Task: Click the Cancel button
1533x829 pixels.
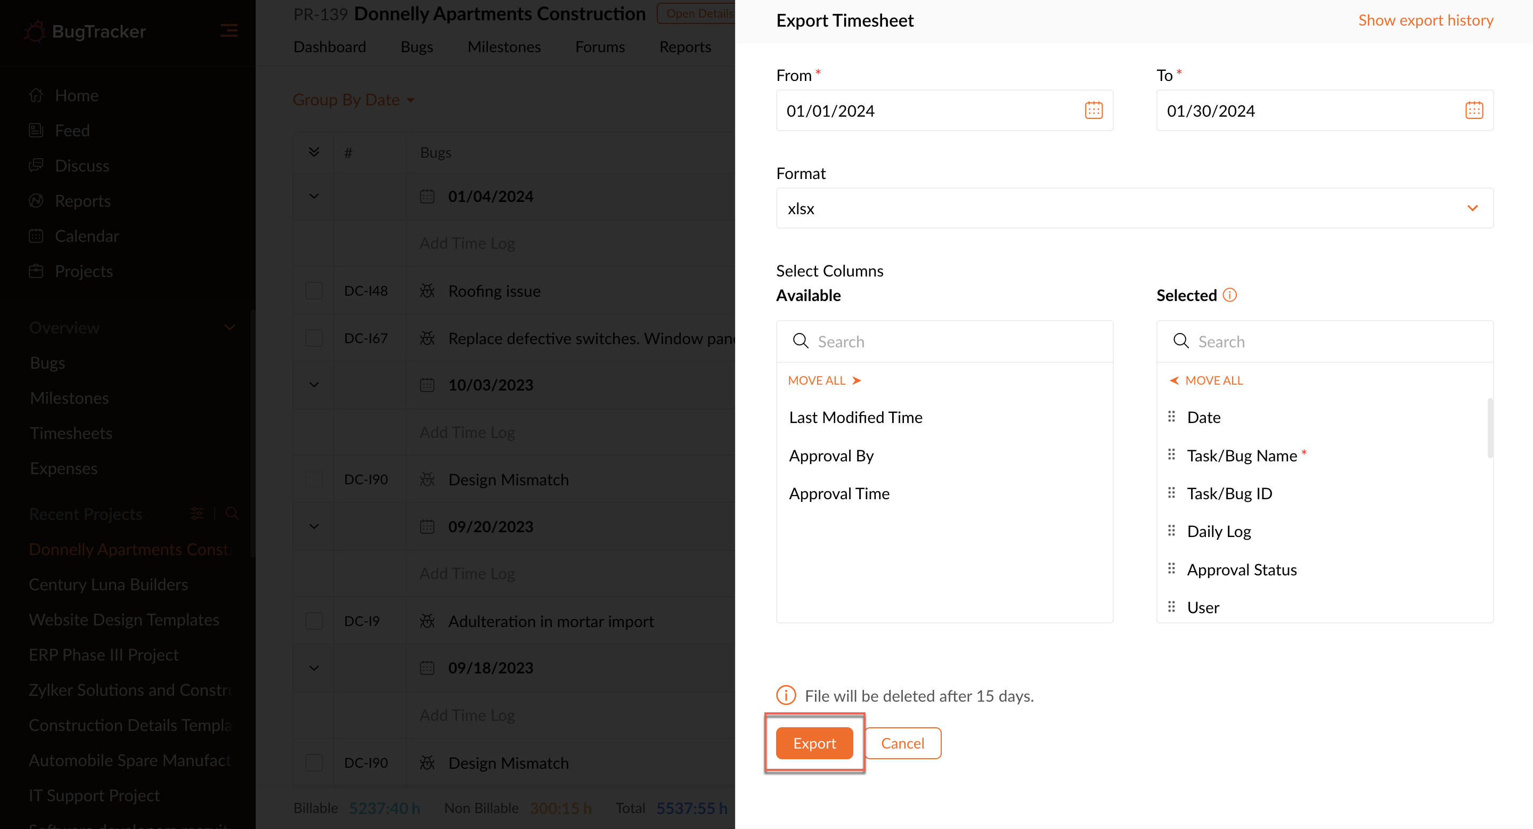Action: 902,743
